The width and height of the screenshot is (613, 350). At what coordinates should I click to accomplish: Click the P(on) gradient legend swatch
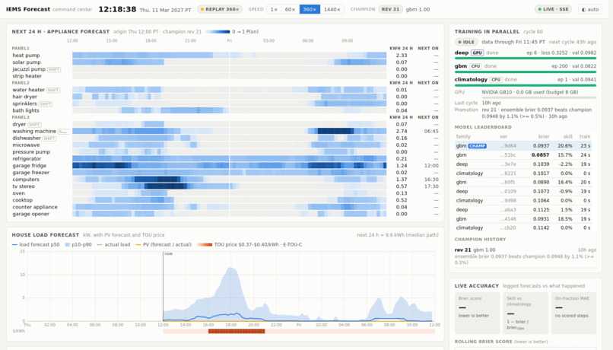click(x=218, y=32)
